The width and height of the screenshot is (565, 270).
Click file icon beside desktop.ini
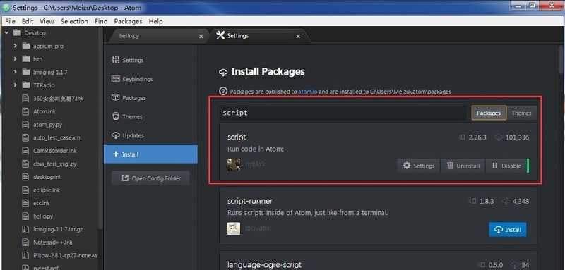[x=25, y=177]
